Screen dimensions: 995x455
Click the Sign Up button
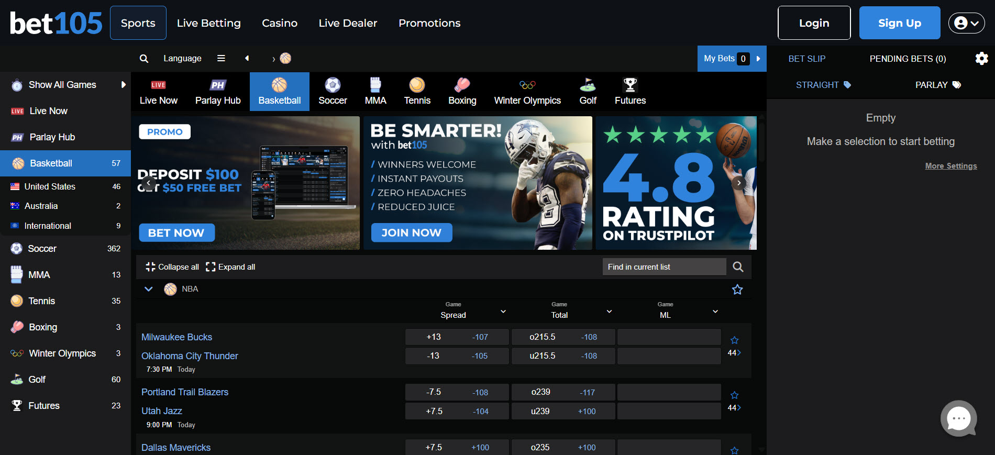pos(900,23)
